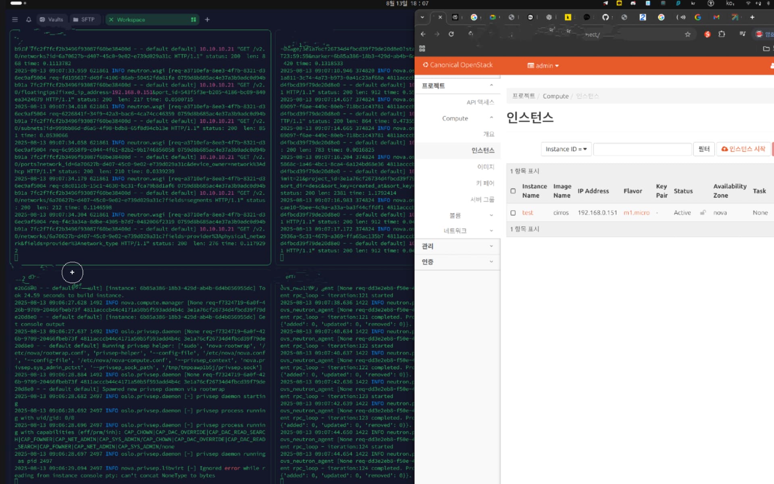The height and width of the screenshot is (484, 774).
Task: Bookmark this page with the star icon
Action: 688,35
